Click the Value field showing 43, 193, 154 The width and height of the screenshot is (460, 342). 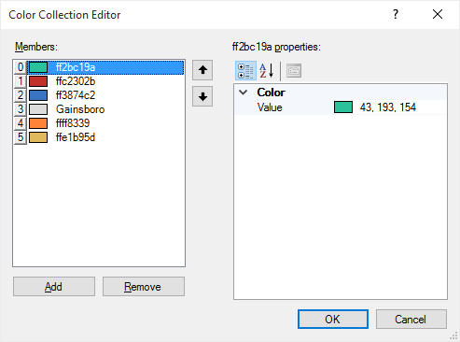[x=388, y=107]
